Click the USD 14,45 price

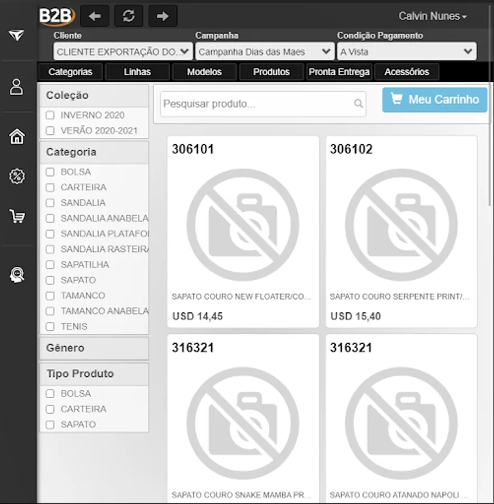coord(197,316)
